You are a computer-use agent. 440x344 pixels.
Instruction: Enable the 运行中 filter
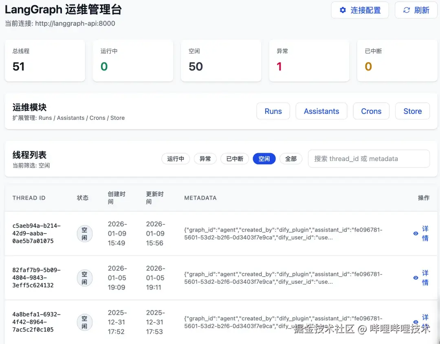pos(176,159)
